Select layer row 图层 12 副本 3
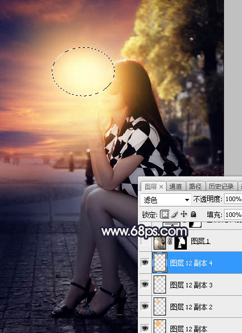This screenshot has width=242, height=333. pos(190,285)
